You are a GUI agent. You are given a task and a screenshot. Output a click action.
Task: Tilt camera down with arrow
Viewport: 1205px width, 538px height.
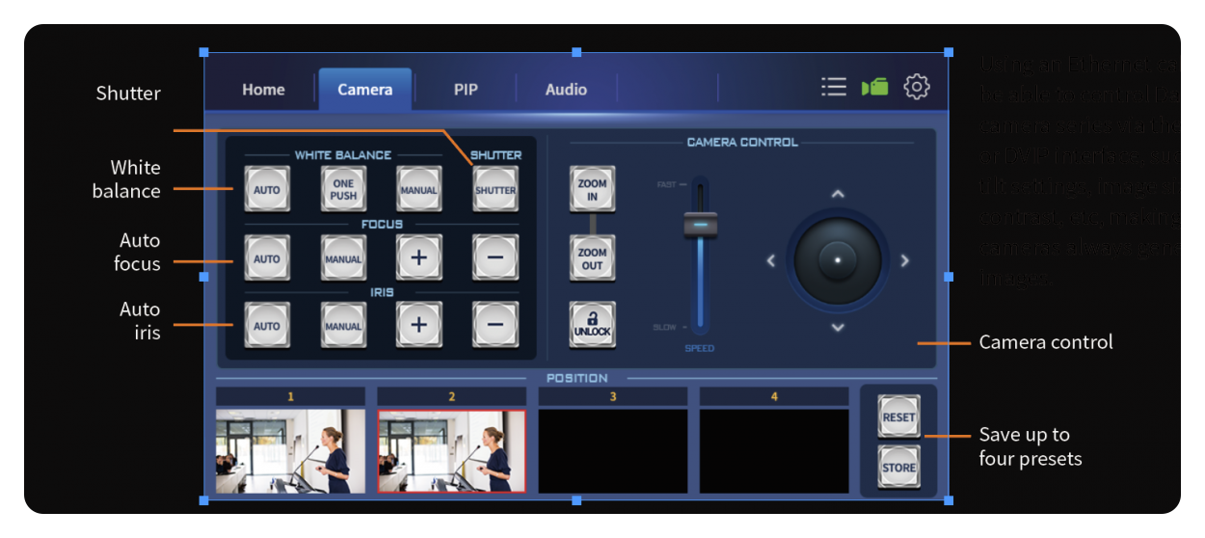click(x=838, y=327)
